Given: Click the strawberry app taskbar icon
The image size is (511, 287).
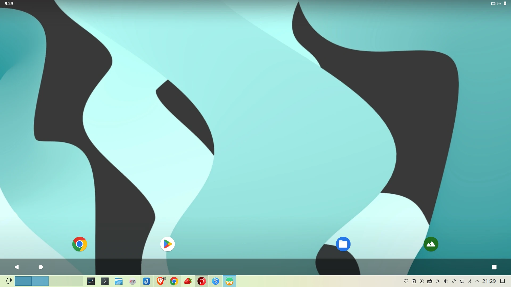Looking at the screenshot, I should pyautogui.click(x=188, y=281).
